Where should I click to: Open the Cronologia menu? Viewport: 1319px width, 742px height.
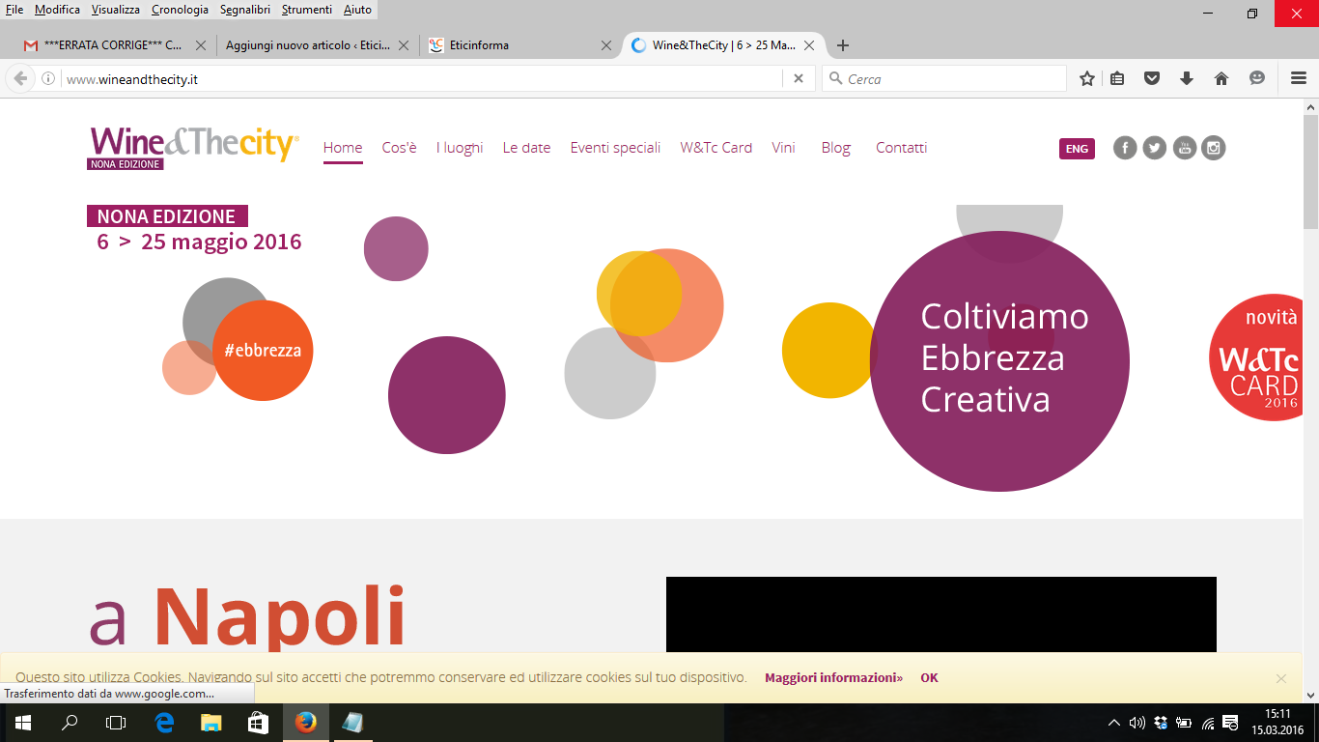[x=180, y=10]
